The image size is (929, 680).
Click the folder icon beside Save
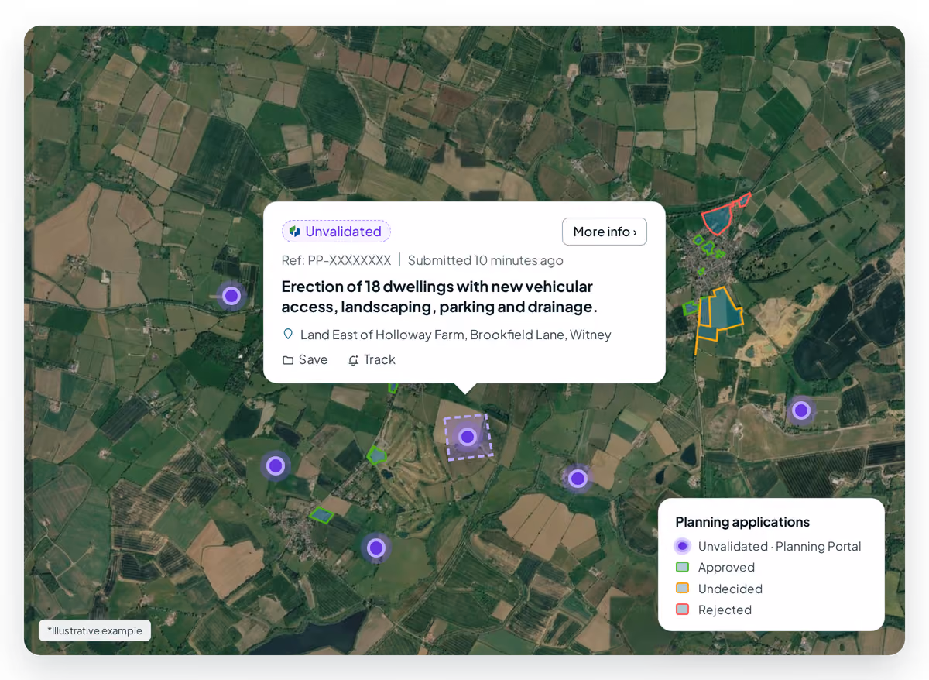click(x=288, y=360)
